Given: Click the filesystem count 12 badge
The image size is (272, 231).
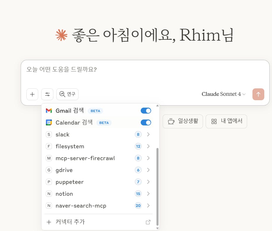Looking at the screenshot, I should 138,146.
